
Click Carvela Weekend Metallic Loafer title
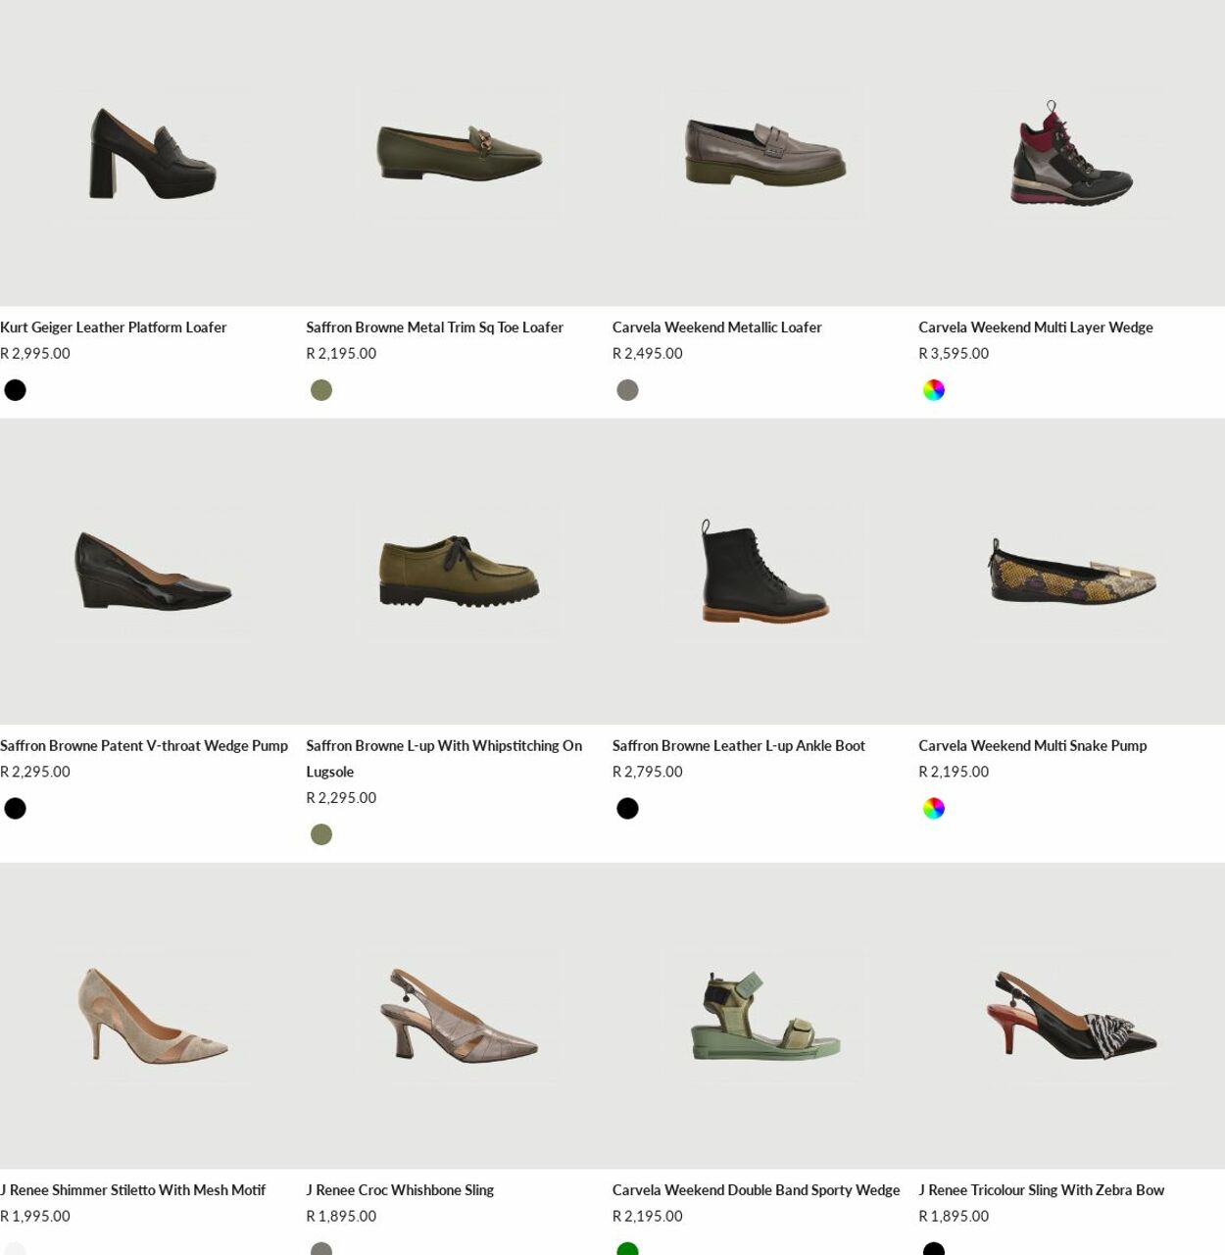716,327
